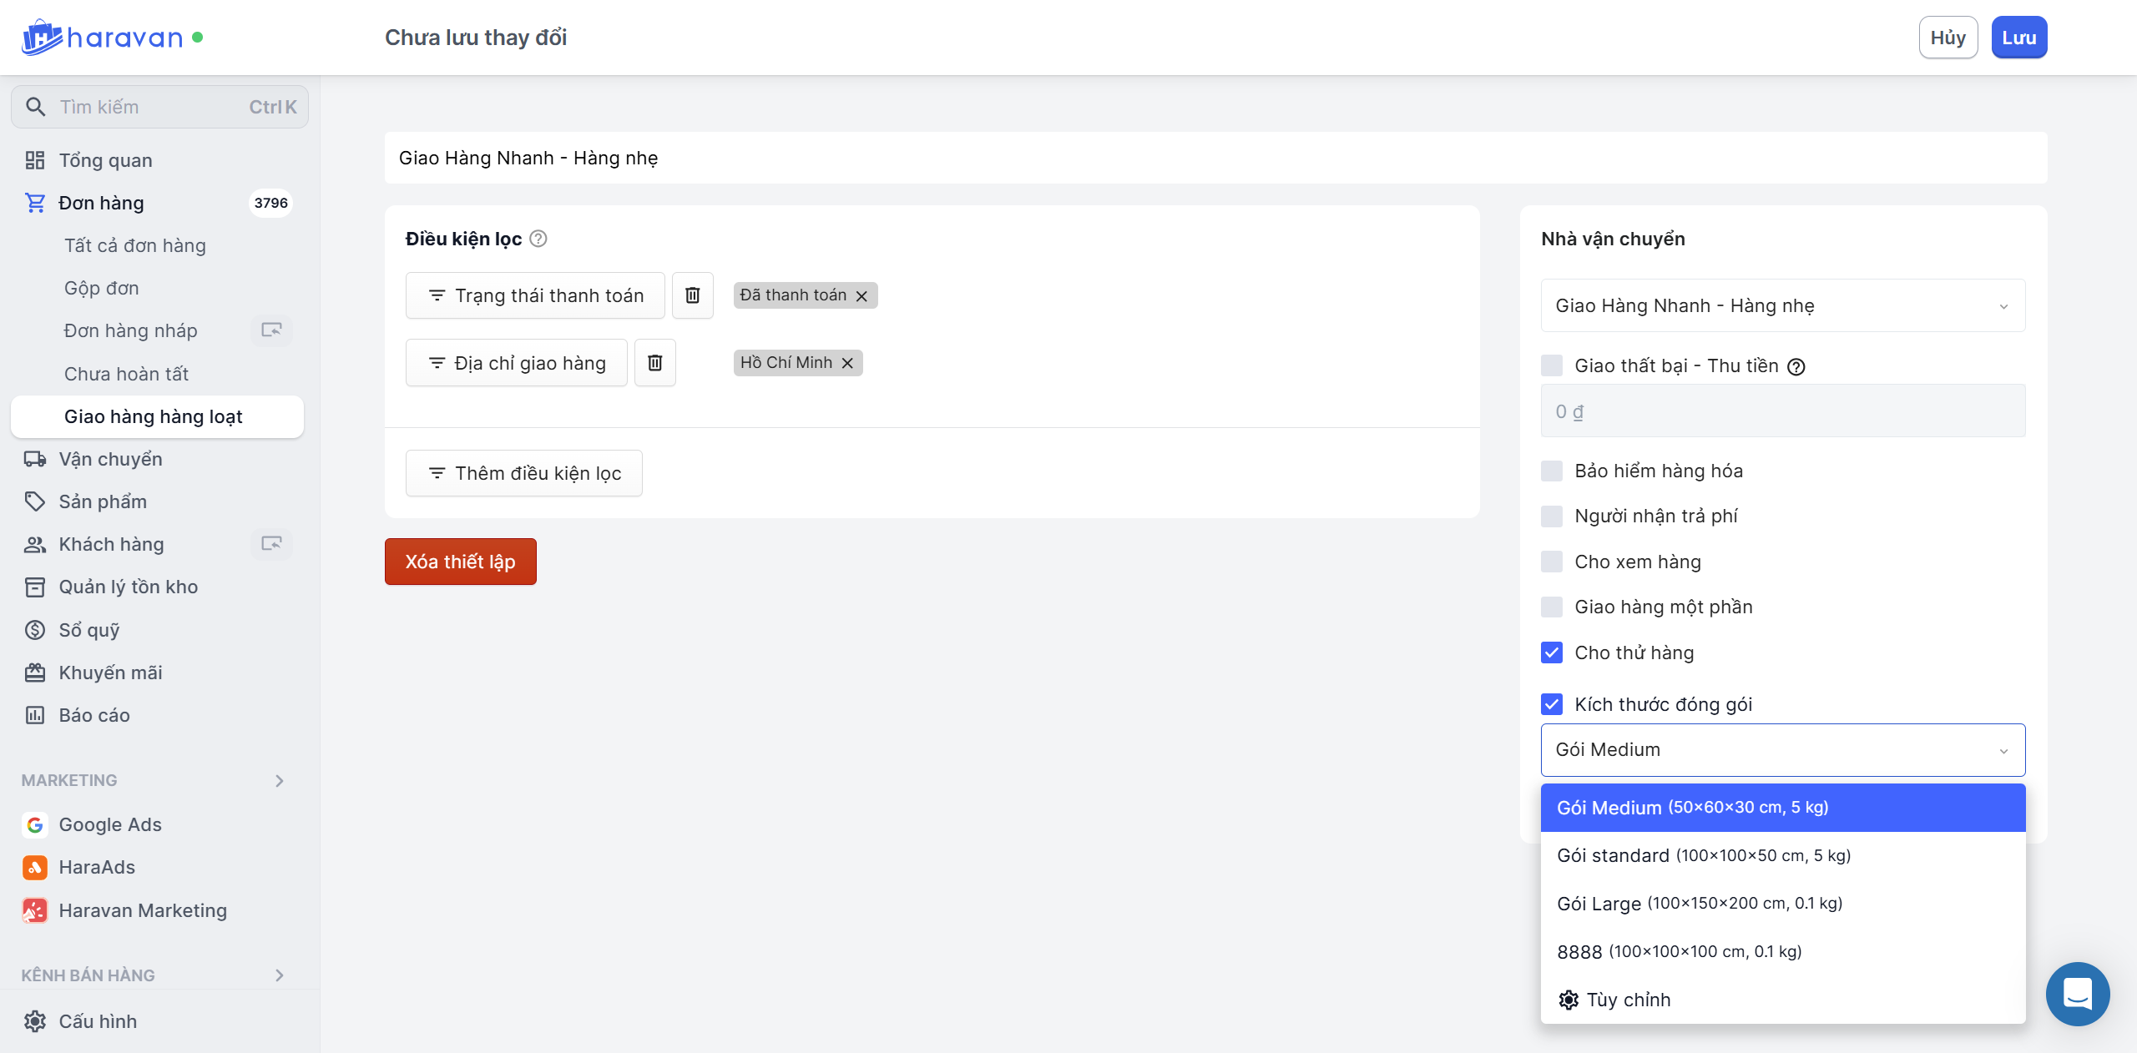
Task: Delete the Địa chỉ giao hàng filter
Action: [x=654, y=363]
